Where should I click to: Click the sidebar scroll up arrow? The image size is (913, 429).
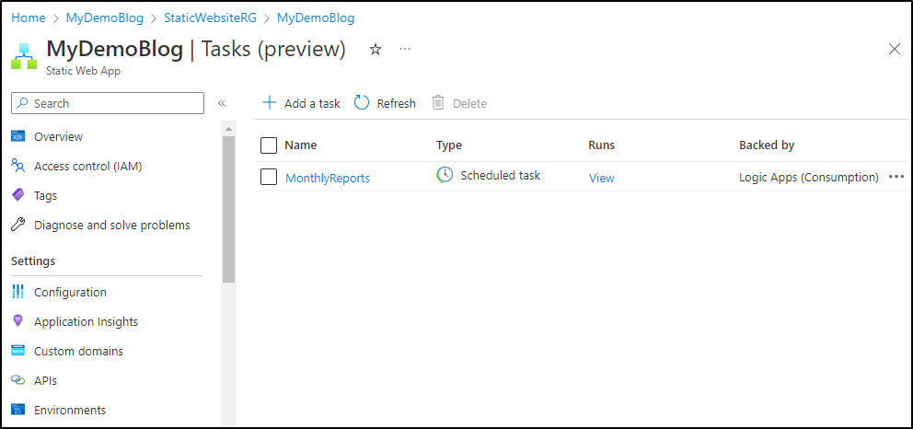229,129
